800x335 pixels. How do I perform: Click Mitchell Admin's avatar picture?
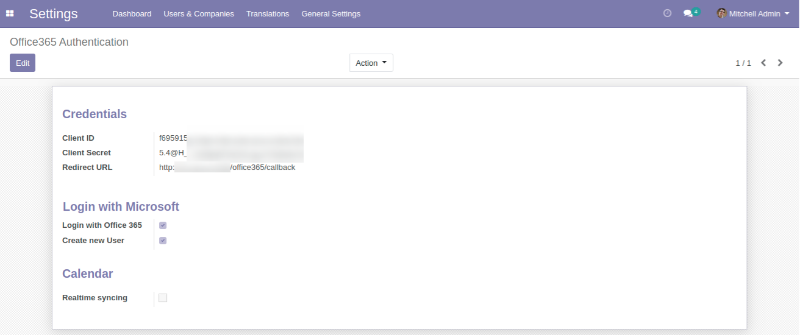(x=721, y=13)
